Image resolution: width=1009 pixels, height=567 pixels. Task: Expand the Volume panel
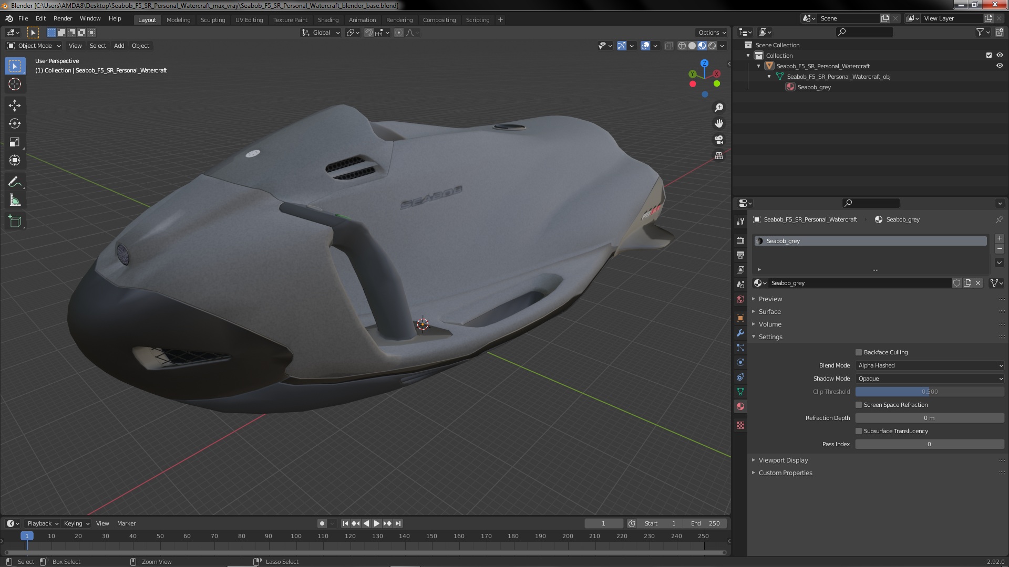click(769, 324)
